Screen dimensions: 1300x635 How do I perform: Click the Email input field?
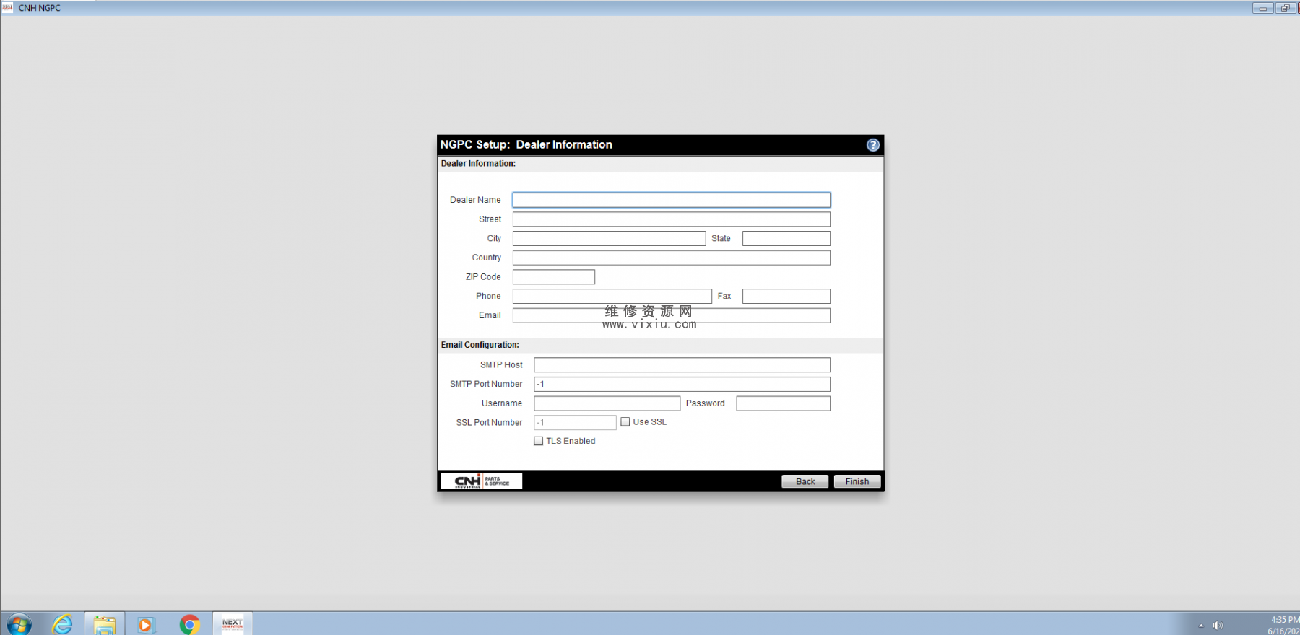(672, 315)
